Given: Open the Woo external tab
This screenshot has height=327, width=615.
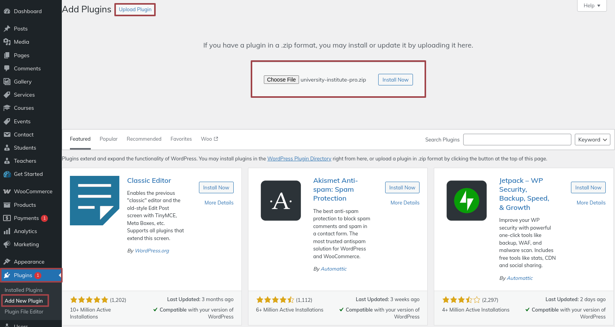Looking at the screenshot, I should 209,139.
